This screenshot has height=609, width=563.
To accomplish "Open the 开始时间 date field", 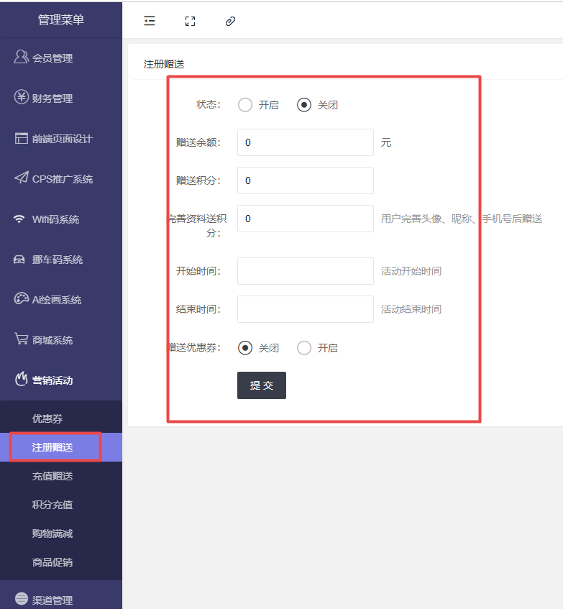I will (306, 271).
